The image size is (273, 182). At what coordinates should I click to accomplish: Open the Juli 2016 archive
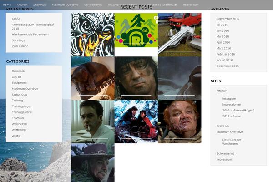[222, 25]
